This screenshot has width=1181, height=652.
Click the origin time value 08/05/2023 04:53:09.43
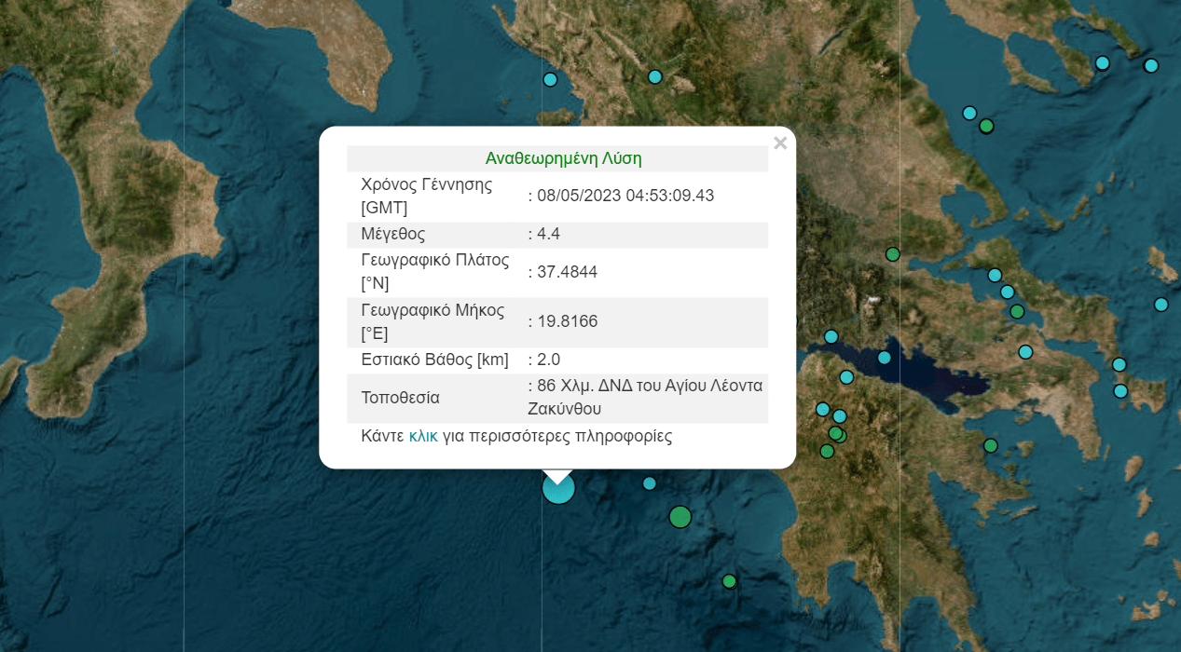[625, 196]
